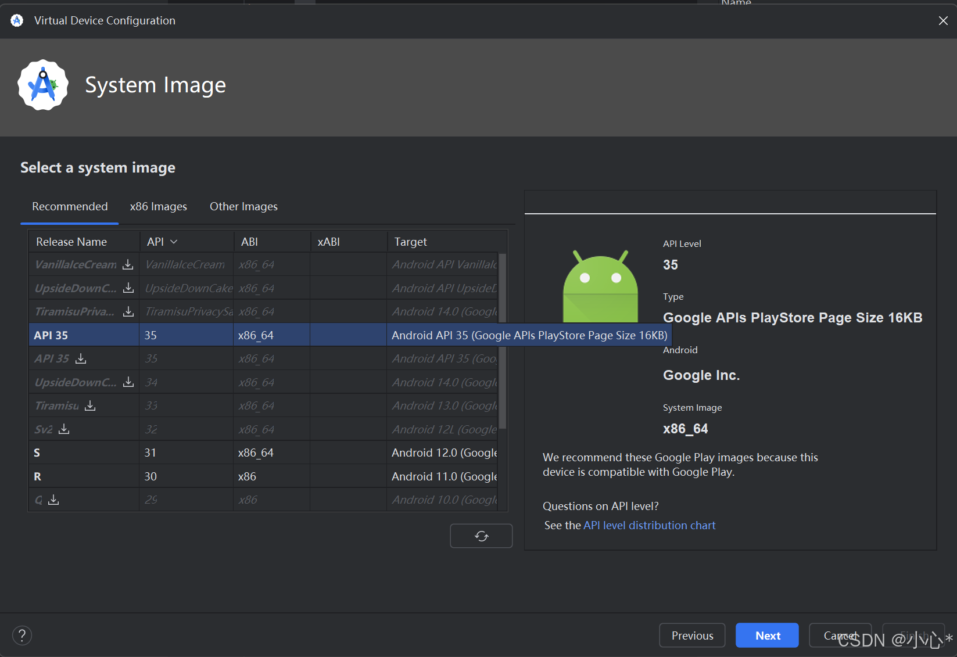This screenshot has height=657, width=957.
Task: Download the Q API 29 image
Action: coord(53,500)
